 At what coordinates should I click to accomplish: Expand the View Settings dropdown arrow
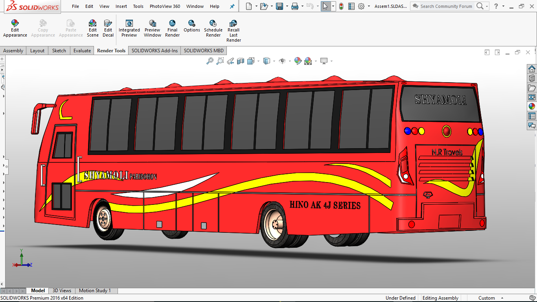pos(331,61)
